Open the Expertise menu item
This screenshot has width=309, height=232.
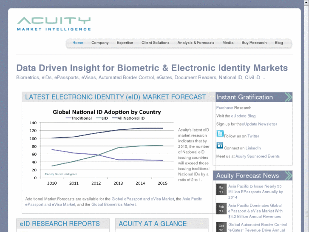[x=125, y=43]
